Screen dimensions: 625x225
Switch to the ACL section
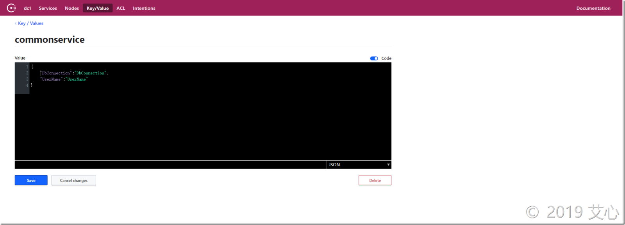click(x=121, y=8)
